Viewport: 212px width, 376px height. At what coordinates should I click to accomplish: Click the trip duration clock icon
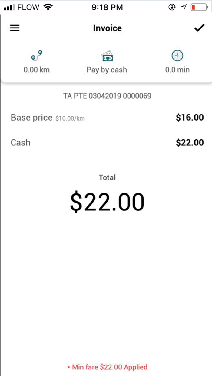[177, 56]
